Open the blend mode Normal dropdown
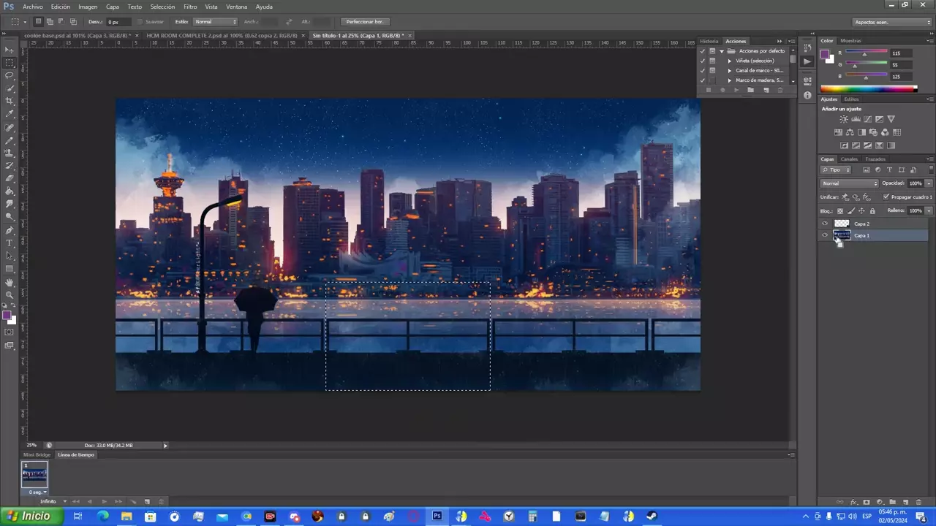The height and width of the screenshot is (526, 936). coord(849,183)
